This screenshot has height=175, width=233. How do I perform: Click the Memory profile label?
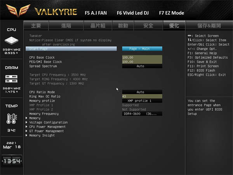pyautogui.click(x=42, y=101)
